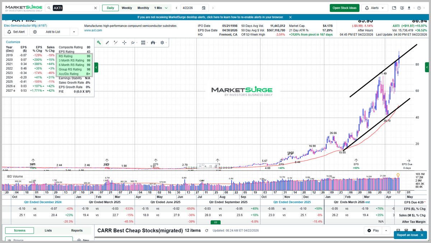Open the moving average lines tool dropdown

[134, 42]
